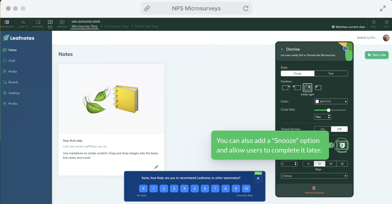The width and height of the screenshot is (392, 204).
Task: Open the blue question mark help badge
Action: tap(346, 48)
